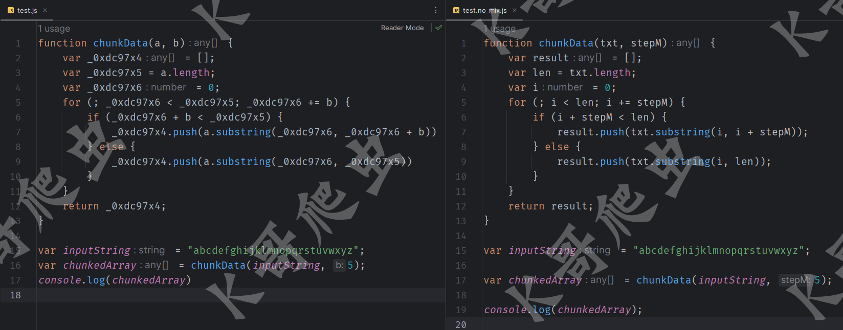This screenshot has width=843, height=330.
Task: Click the alphabet string literal in right editor
Action: (x=719, y=251)
